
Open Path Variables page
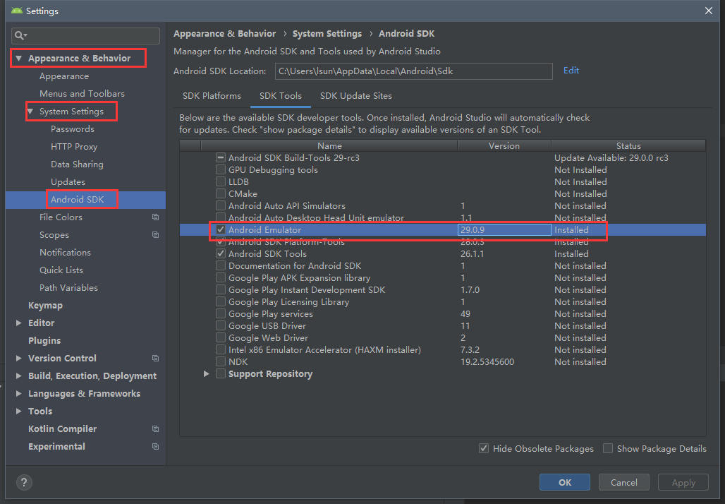(68, 288)
